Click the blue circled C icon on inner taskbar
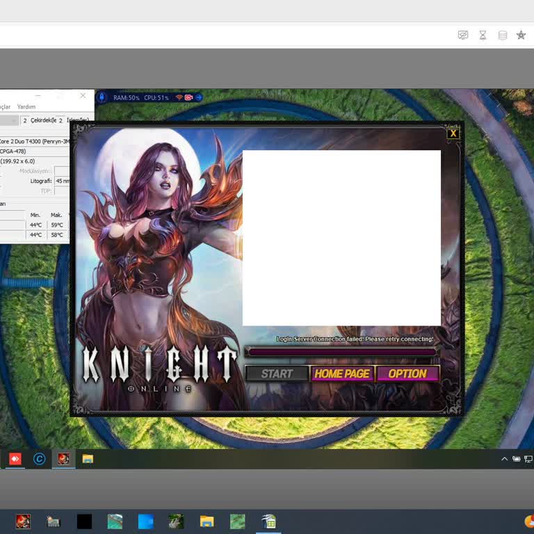534x534 pixels. coord(39,459)
